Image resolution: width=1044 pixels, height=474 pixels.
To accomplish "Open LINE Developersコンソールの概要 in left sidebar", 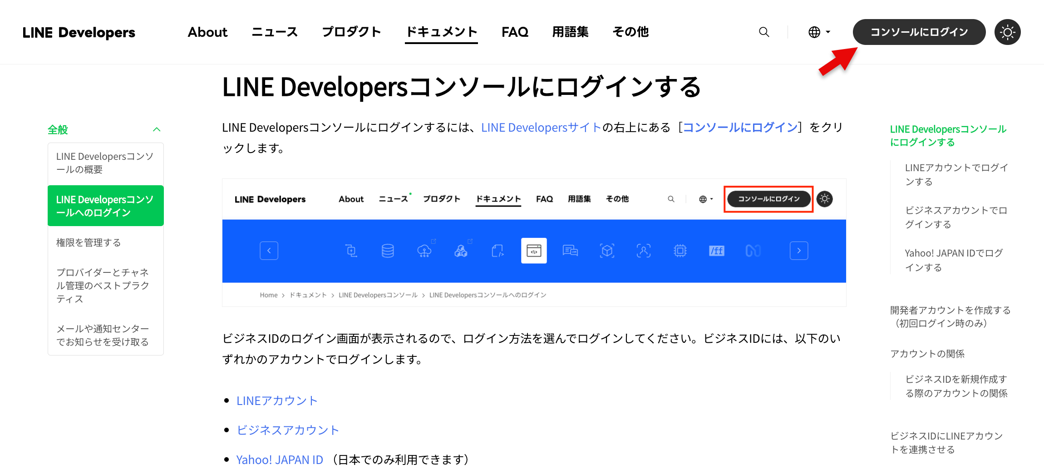I will [106, 163].
